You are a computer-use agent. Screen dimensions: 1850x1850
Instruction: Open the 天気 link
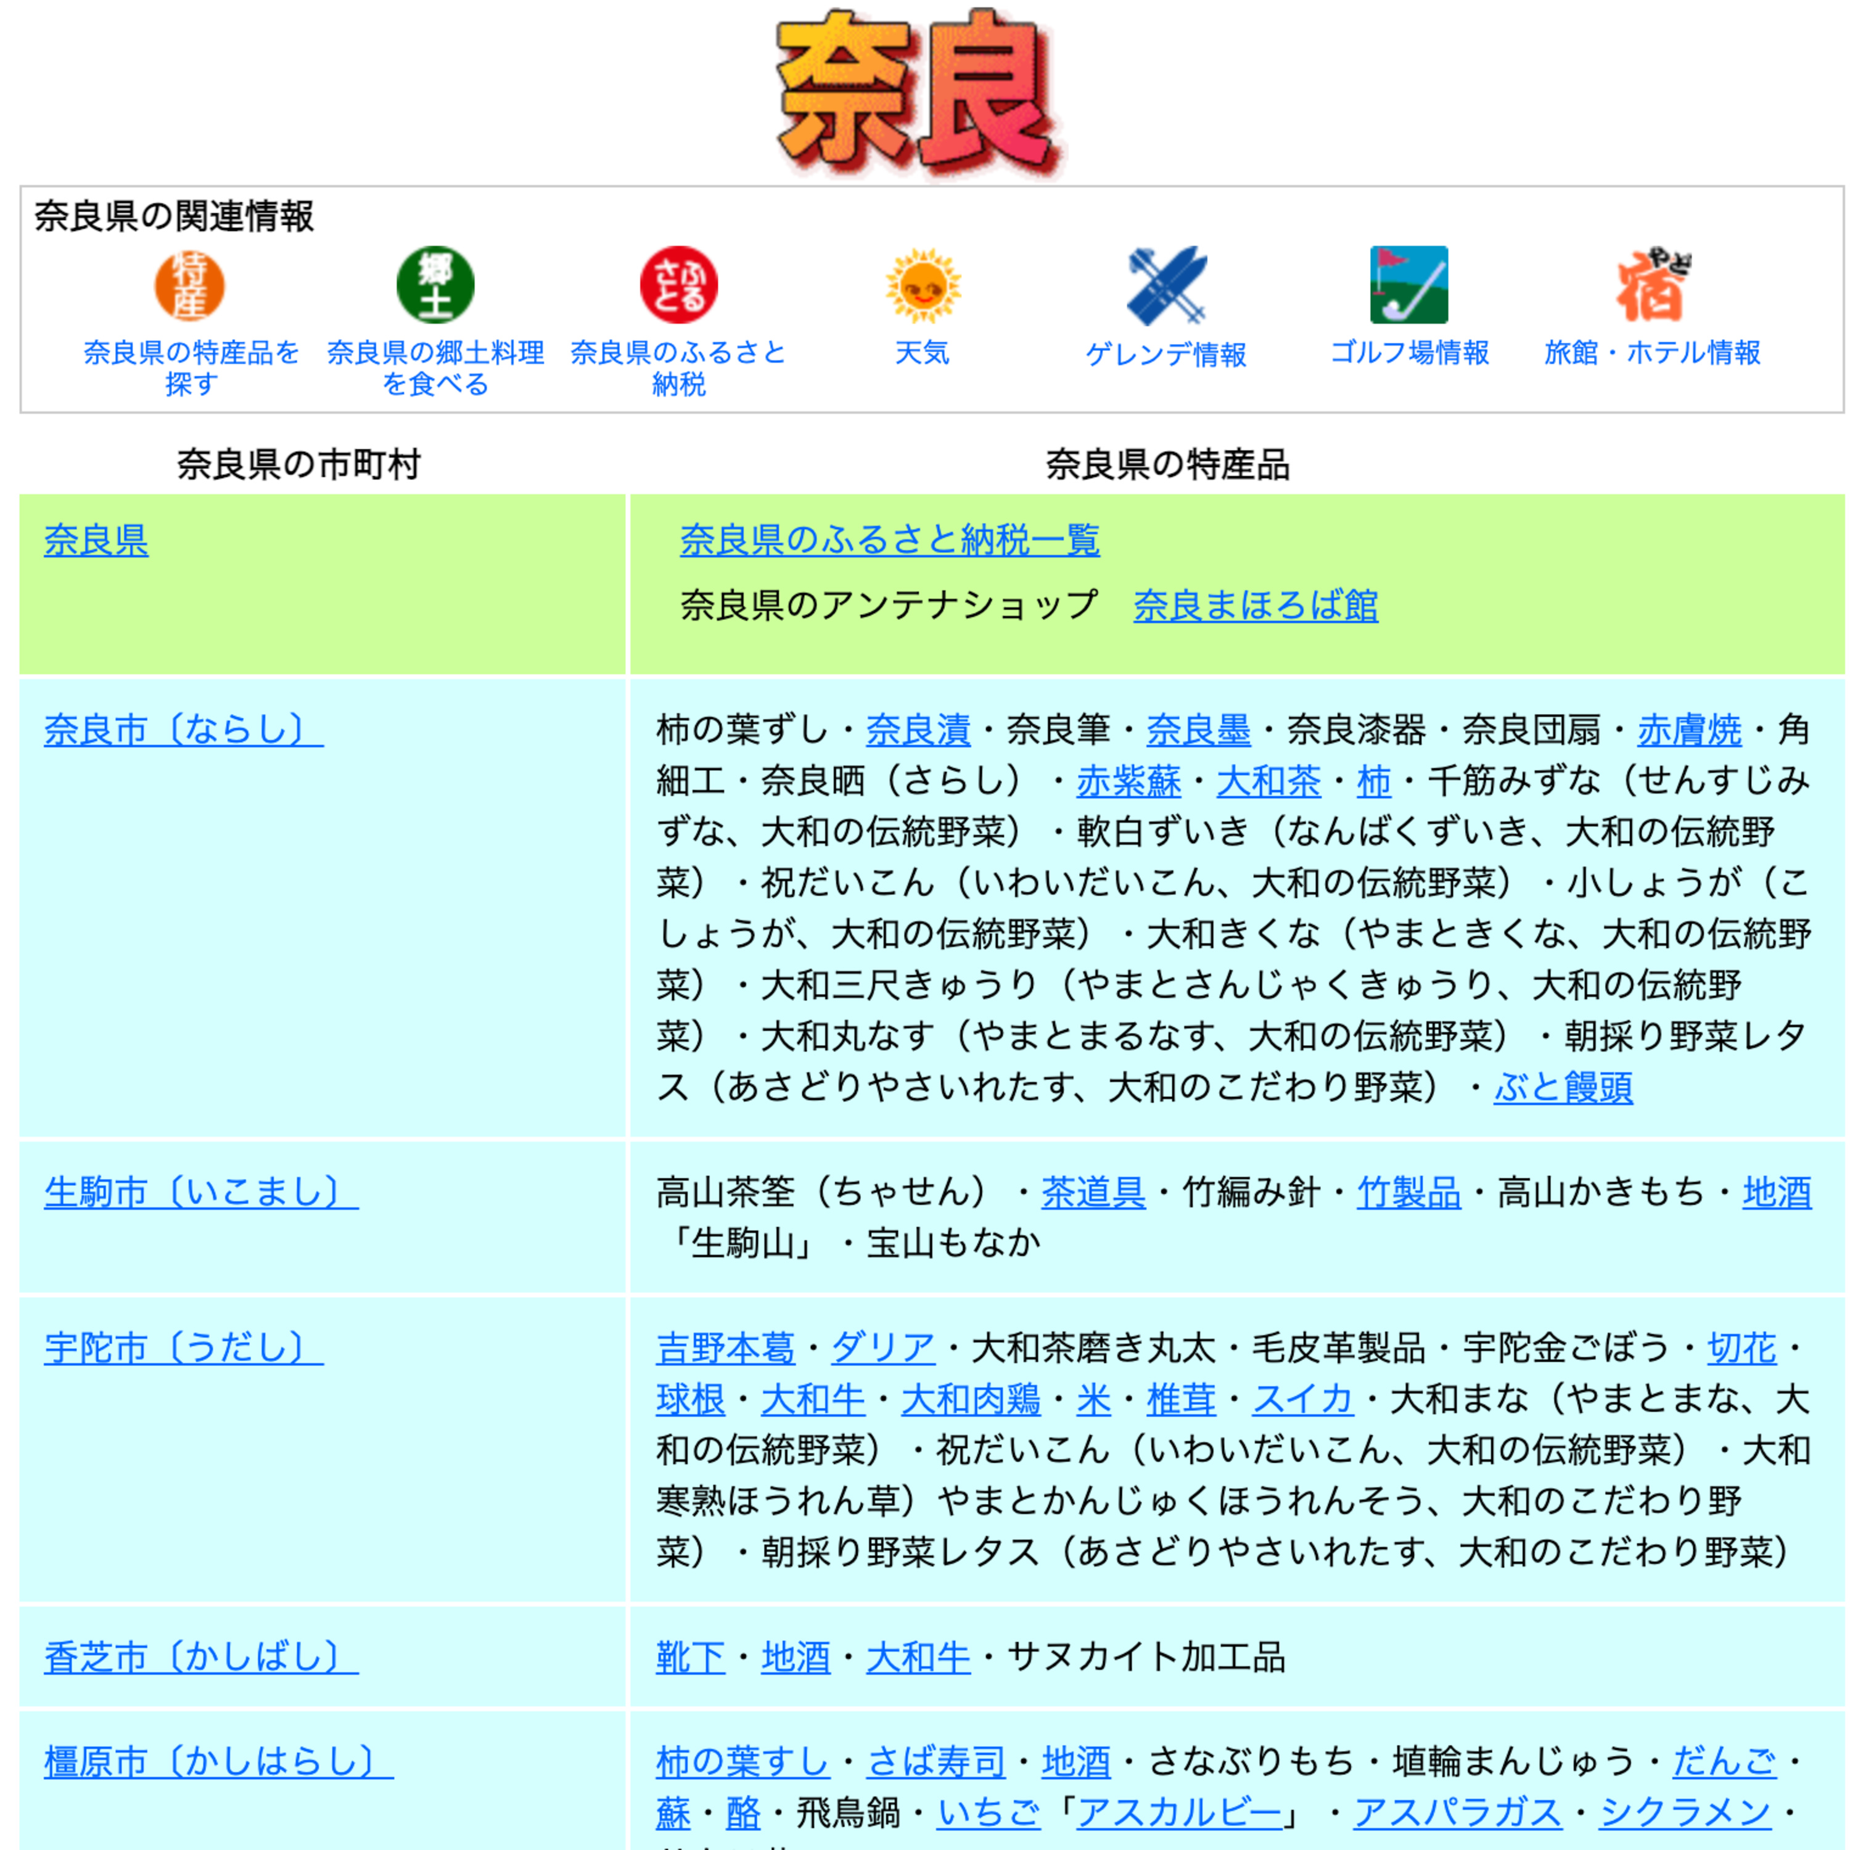coord(922,352)
